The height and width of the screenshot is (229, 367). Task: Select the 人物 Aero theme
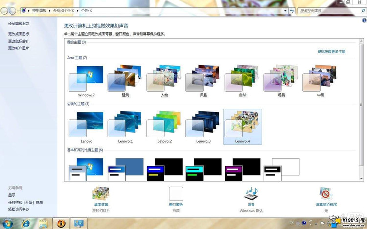coord(164,81)
